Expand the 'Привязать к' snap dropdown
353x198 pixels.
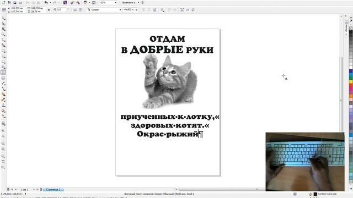138,3
